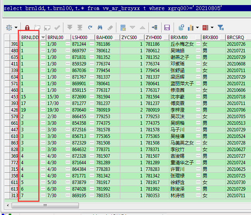Click ellipsis button next to LSH000 872690

click(92, 96)
